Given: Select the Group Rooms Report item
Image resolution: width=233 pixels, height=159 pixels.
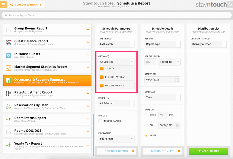Looking at the screenshot, I should click(47, 30).
